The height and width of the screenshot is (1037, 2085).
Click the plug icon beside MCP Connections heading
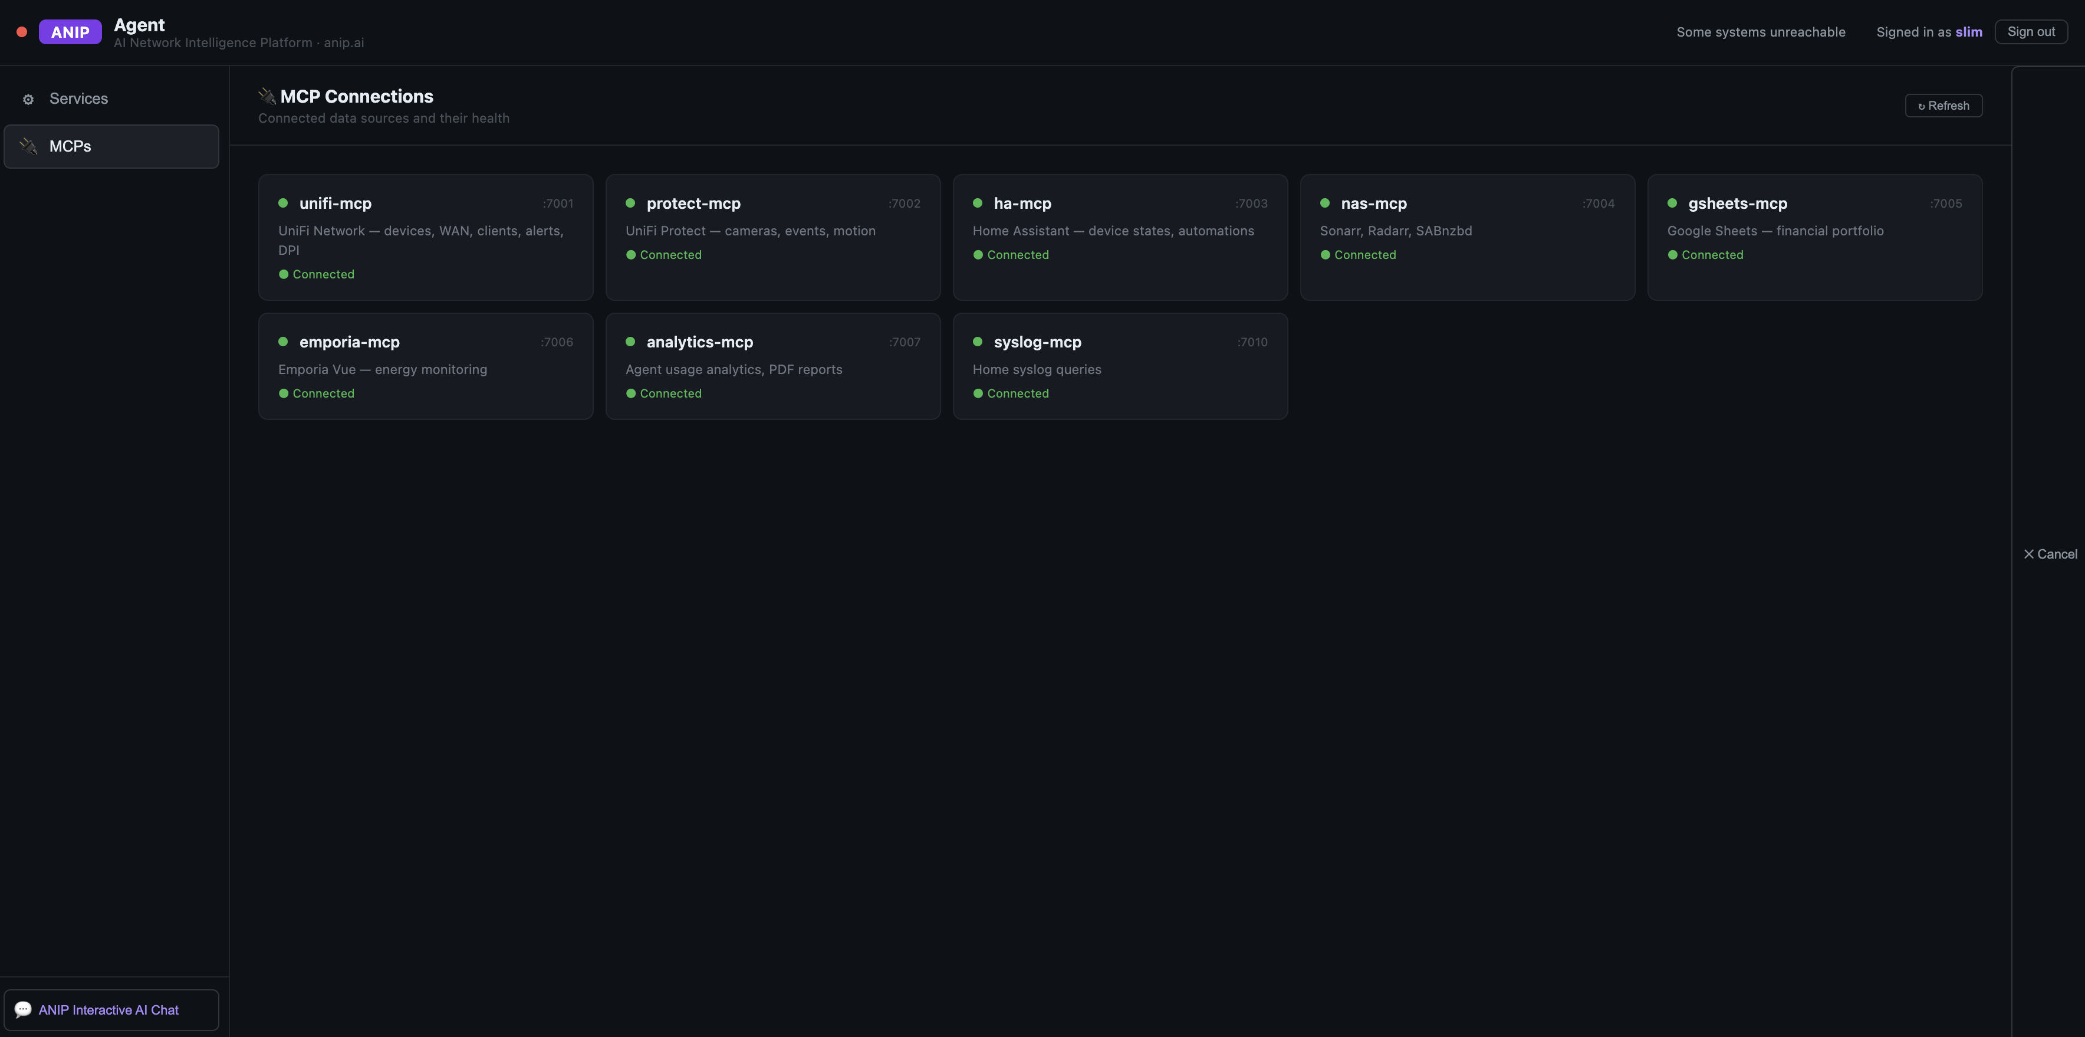click(x=267, y=96)
